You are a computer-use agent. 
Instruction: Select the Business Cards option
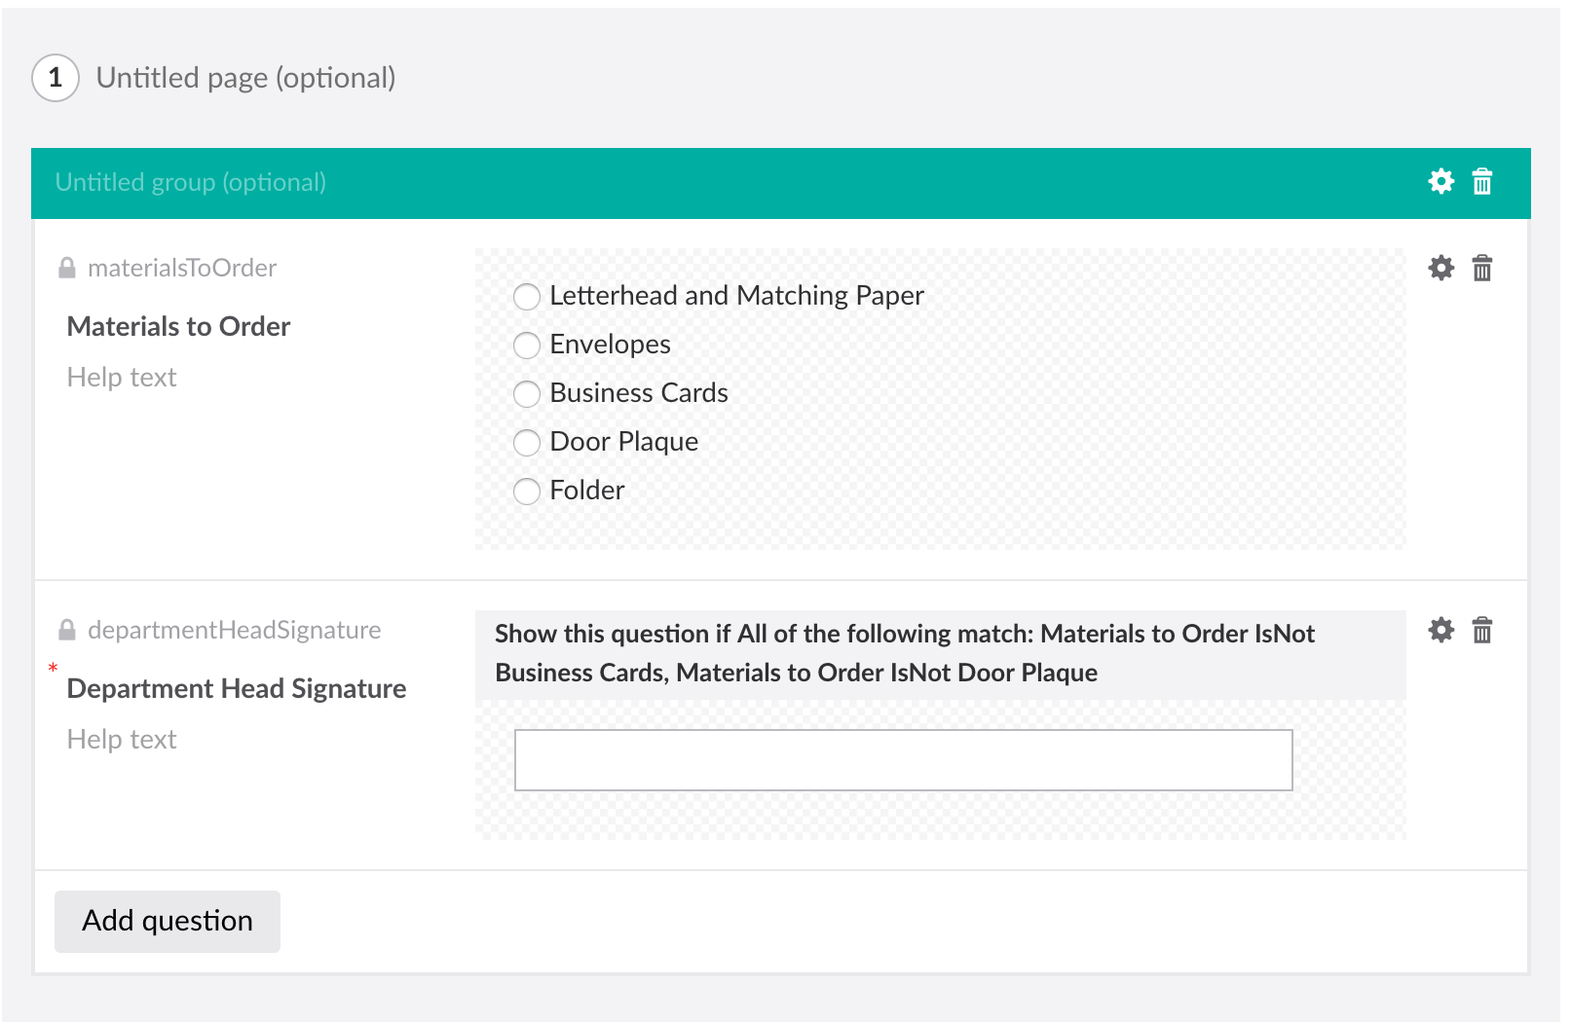point(527,394)
